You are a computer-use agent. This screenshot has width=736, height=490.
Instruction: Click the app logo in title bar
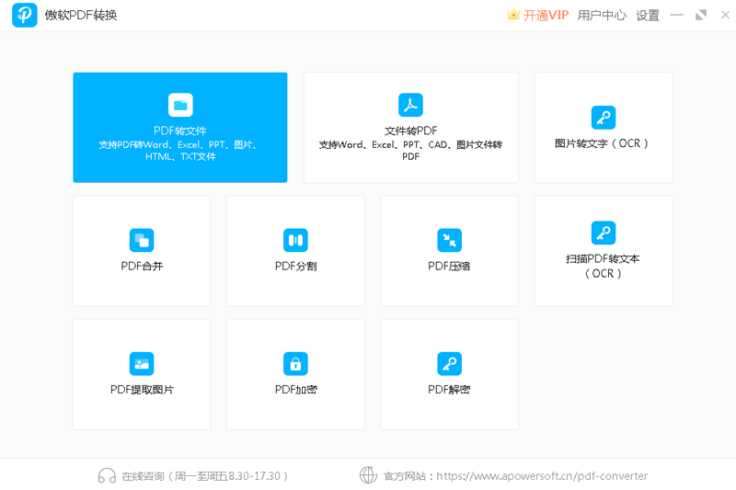[x=25, y=16]
